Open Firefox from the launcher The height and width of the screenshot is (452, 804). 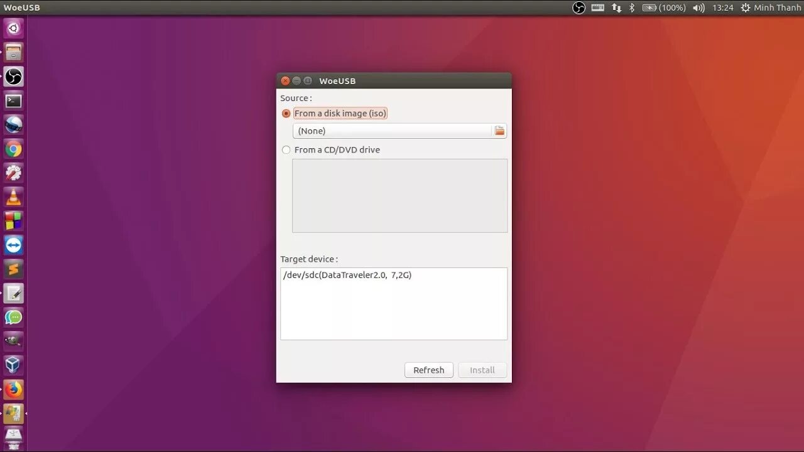point(13,390)
